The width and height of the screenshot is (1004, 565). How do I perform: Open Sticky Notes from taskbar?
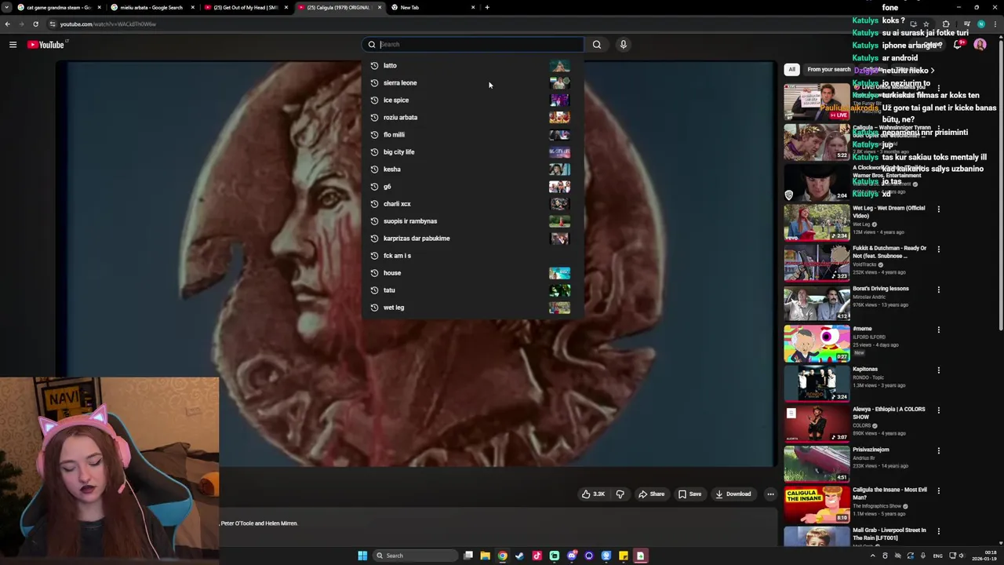(x=624, y=556)
